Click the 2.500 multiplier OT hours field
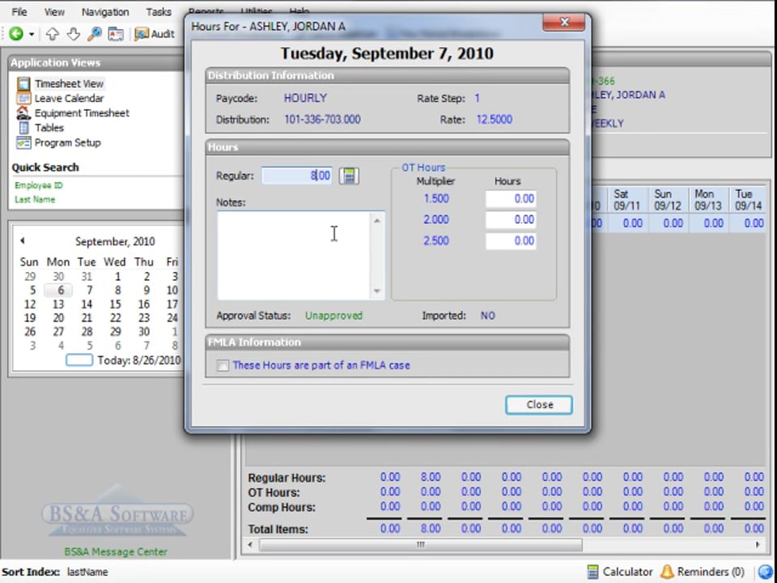Image resolution: width=777 pixels, height=583 pixels. click(511, 241)
